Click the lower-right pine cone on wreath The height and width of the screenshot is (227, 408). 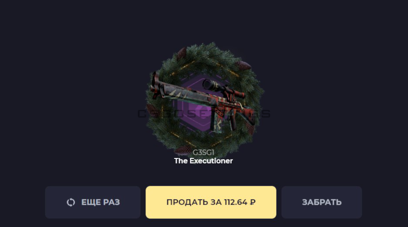point(250,128)
